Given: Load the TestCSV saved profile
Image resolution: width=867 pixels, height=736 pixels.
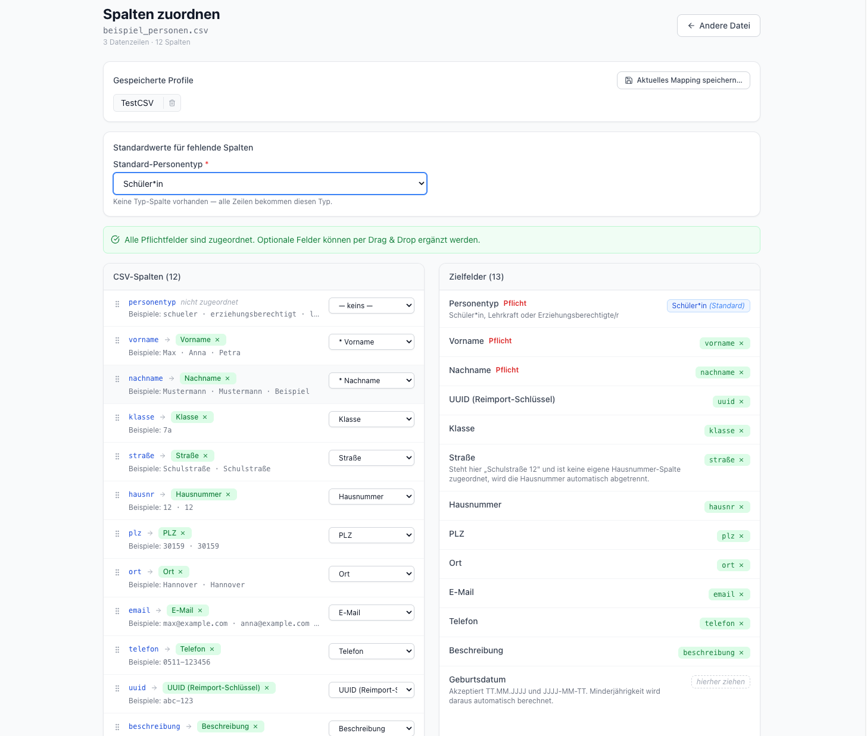Looking at the screenshot, I should [x=138, y=103].
